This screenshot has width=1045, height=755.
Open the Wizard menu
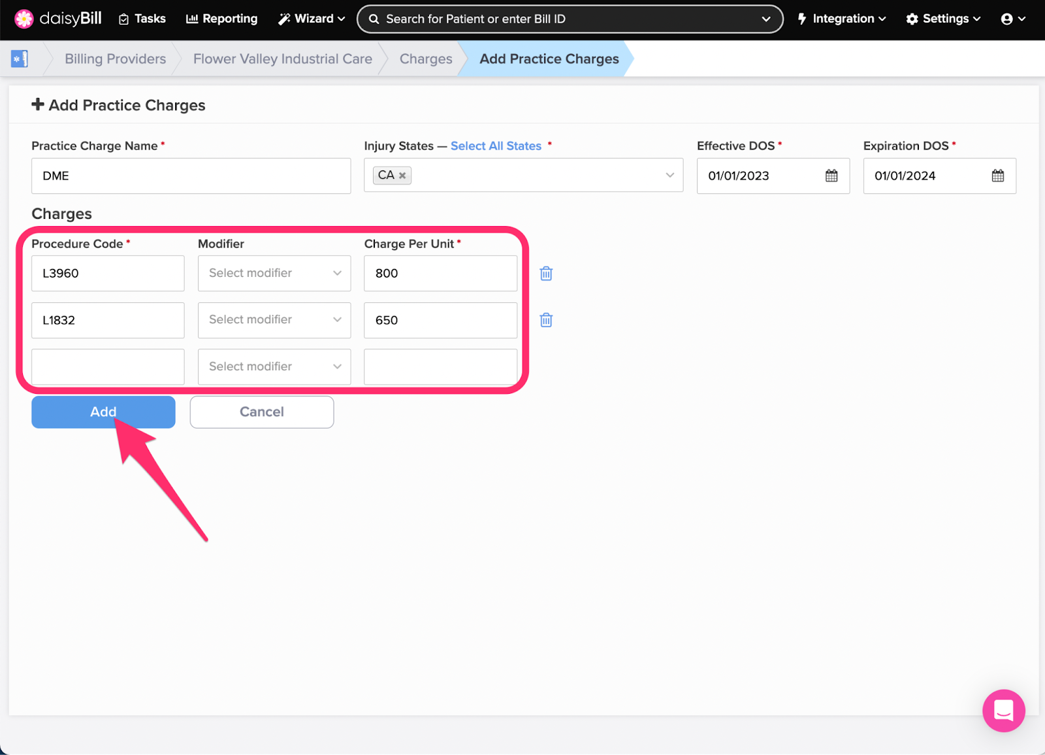coord(312,19)
